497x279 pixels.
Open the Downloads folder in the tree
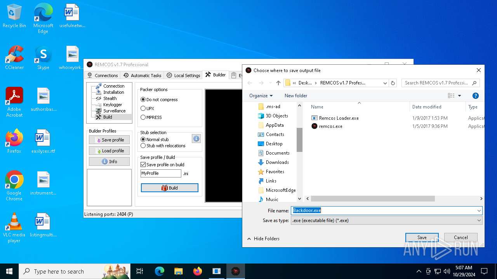coord(273,162)
